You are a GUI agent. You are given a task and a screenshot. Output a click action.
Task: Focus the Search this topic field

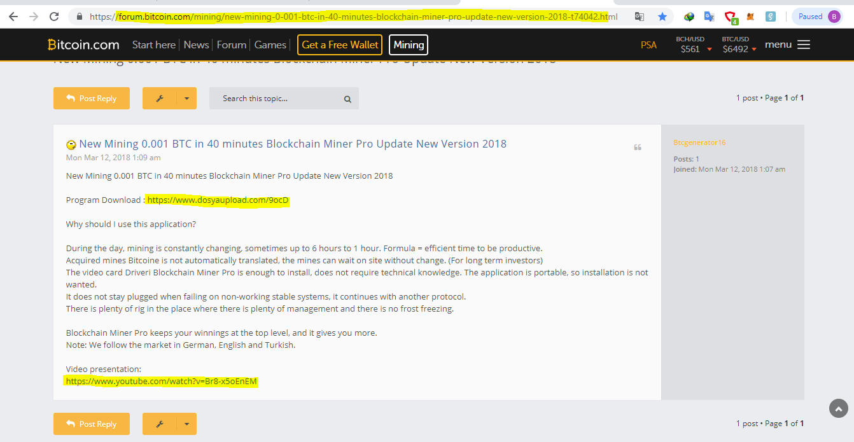(x=274, y=99)
